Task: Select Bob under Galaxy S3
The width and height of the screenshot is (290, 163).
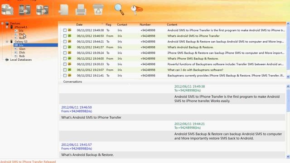Action: [x=22, y=56]
